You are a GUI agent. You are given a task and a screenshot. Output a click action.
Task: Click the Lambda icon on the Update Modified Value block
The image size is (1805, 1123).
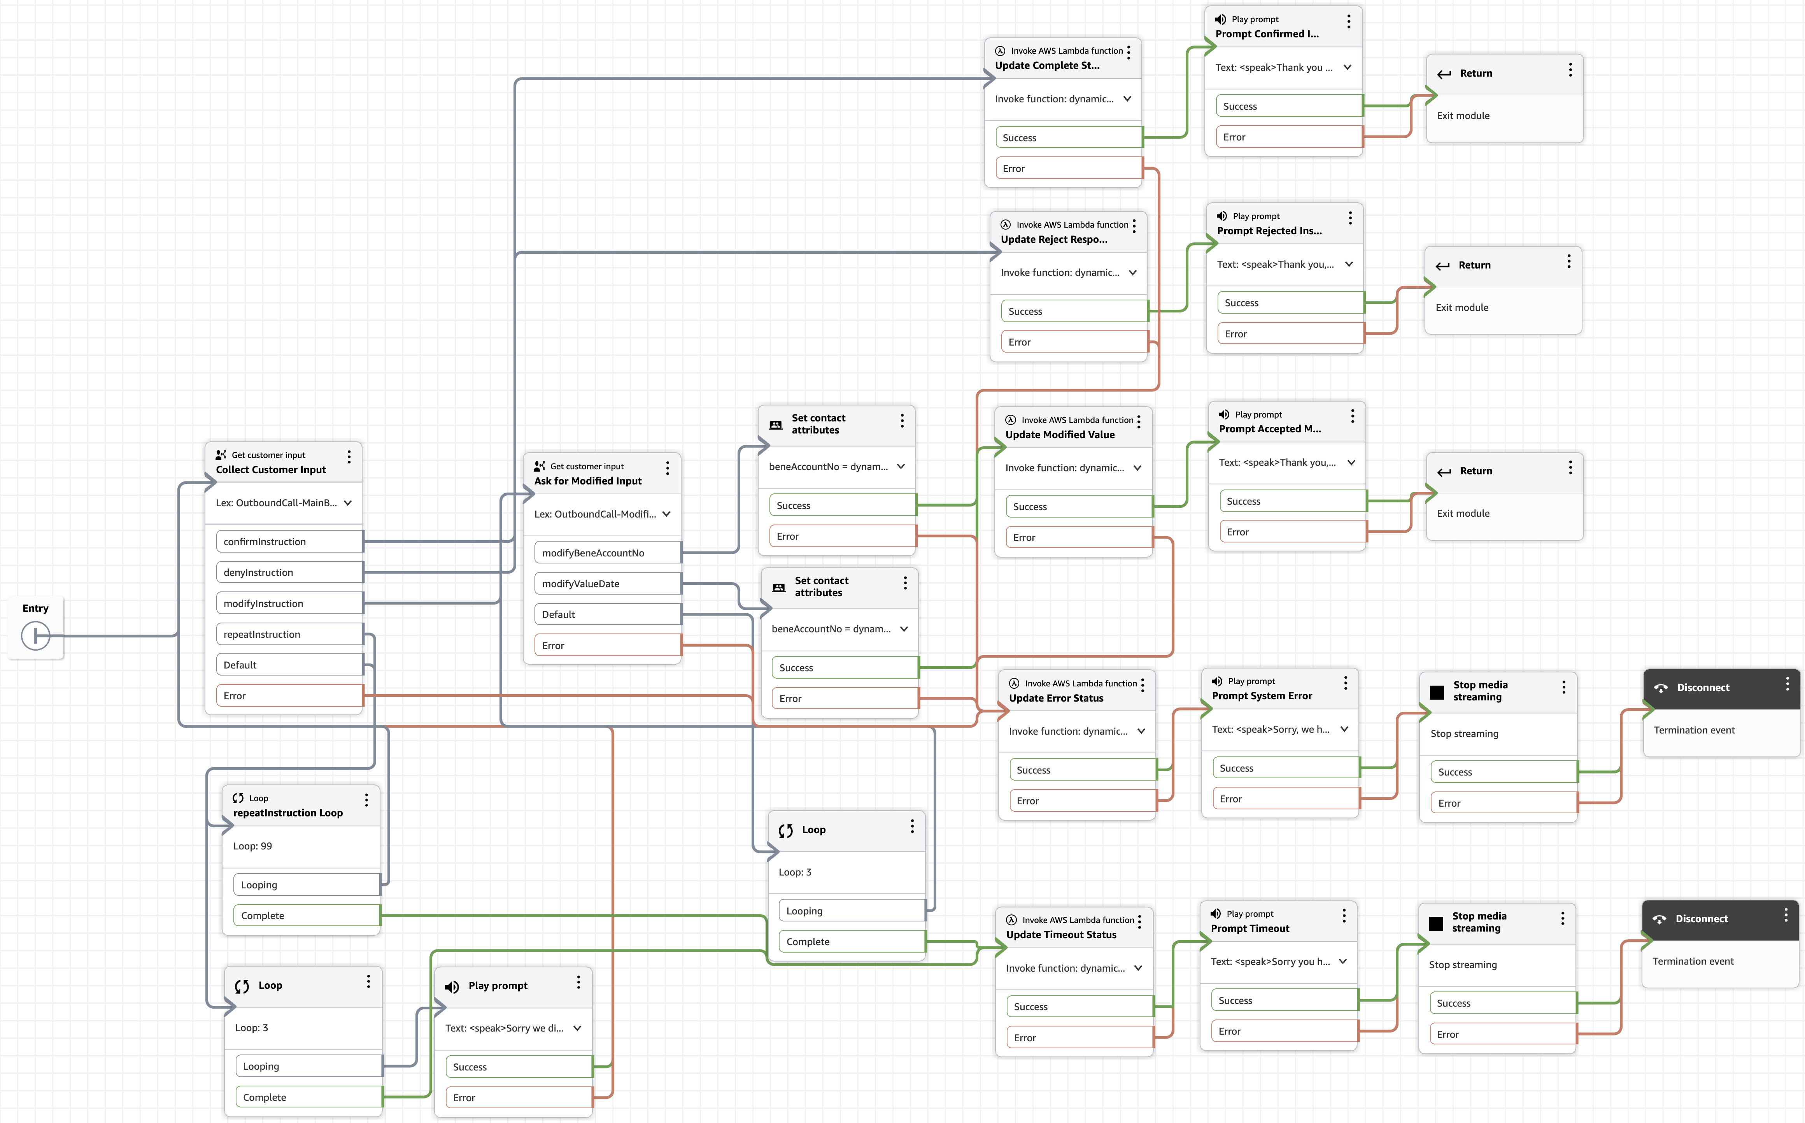point(1011,420)
